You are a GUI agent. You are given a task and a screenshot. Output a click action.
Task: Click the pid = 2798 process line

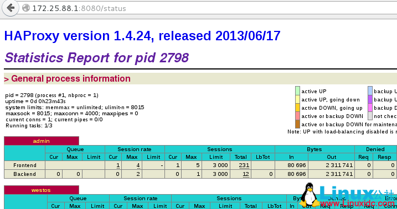(52, 95)
